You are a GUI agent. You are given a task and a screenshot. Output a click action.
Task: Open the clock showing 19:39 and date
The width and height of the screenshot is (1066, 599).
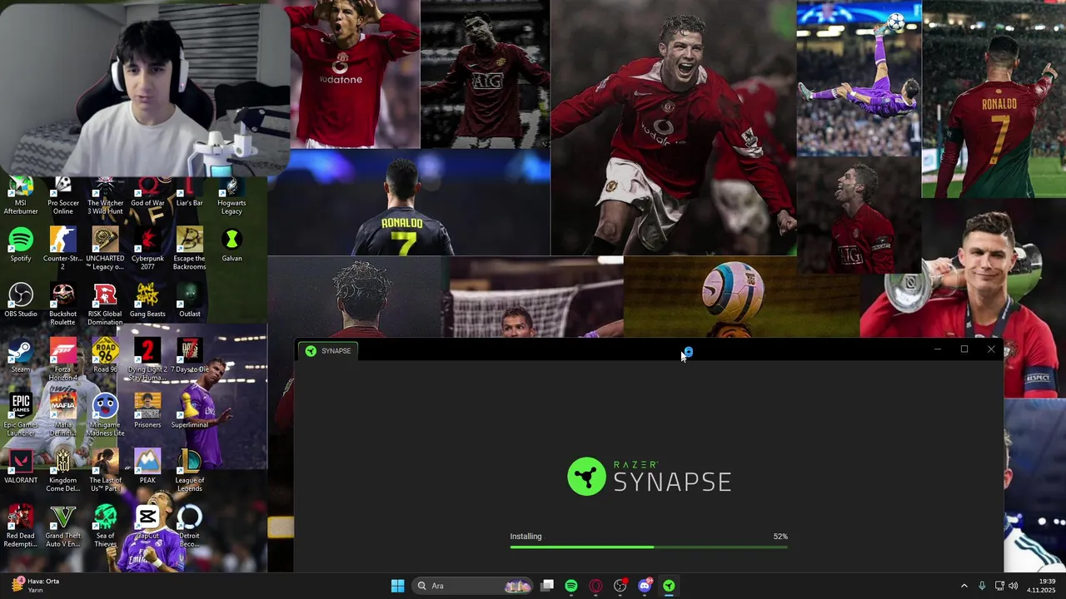coord(1041,586)
